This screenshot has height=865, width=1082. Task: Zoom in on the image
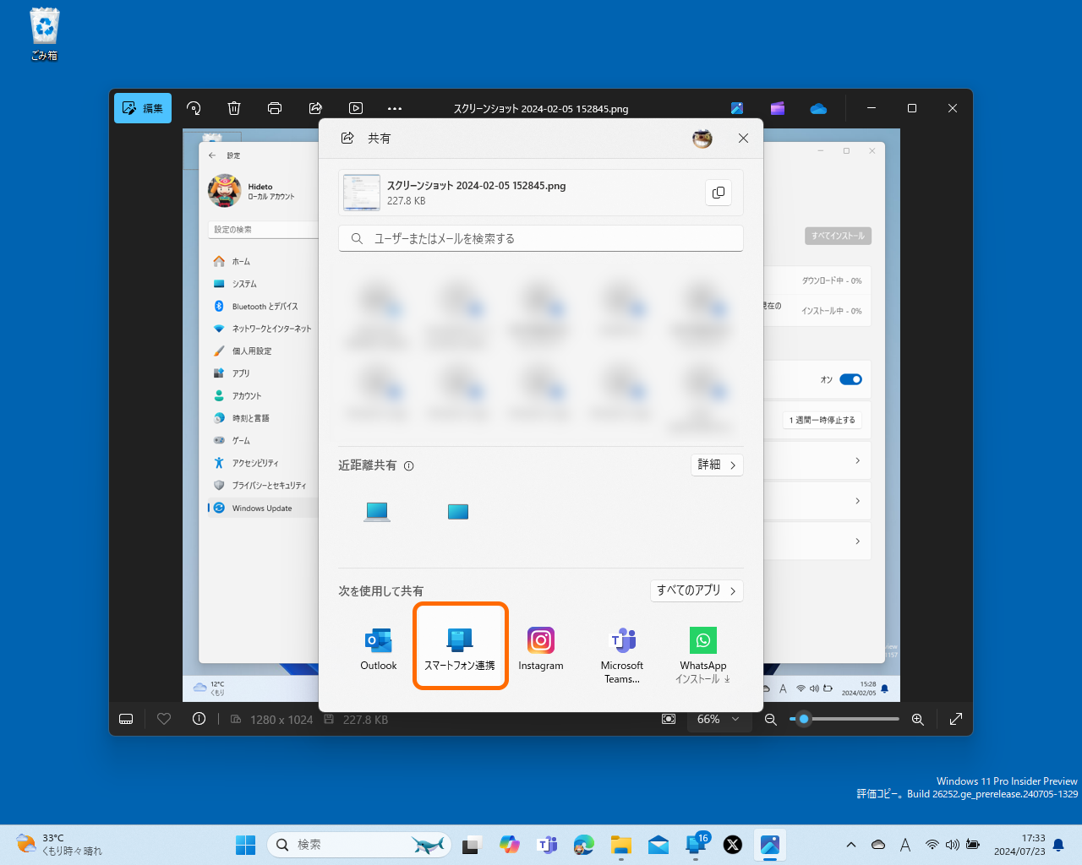coord(918,719)
